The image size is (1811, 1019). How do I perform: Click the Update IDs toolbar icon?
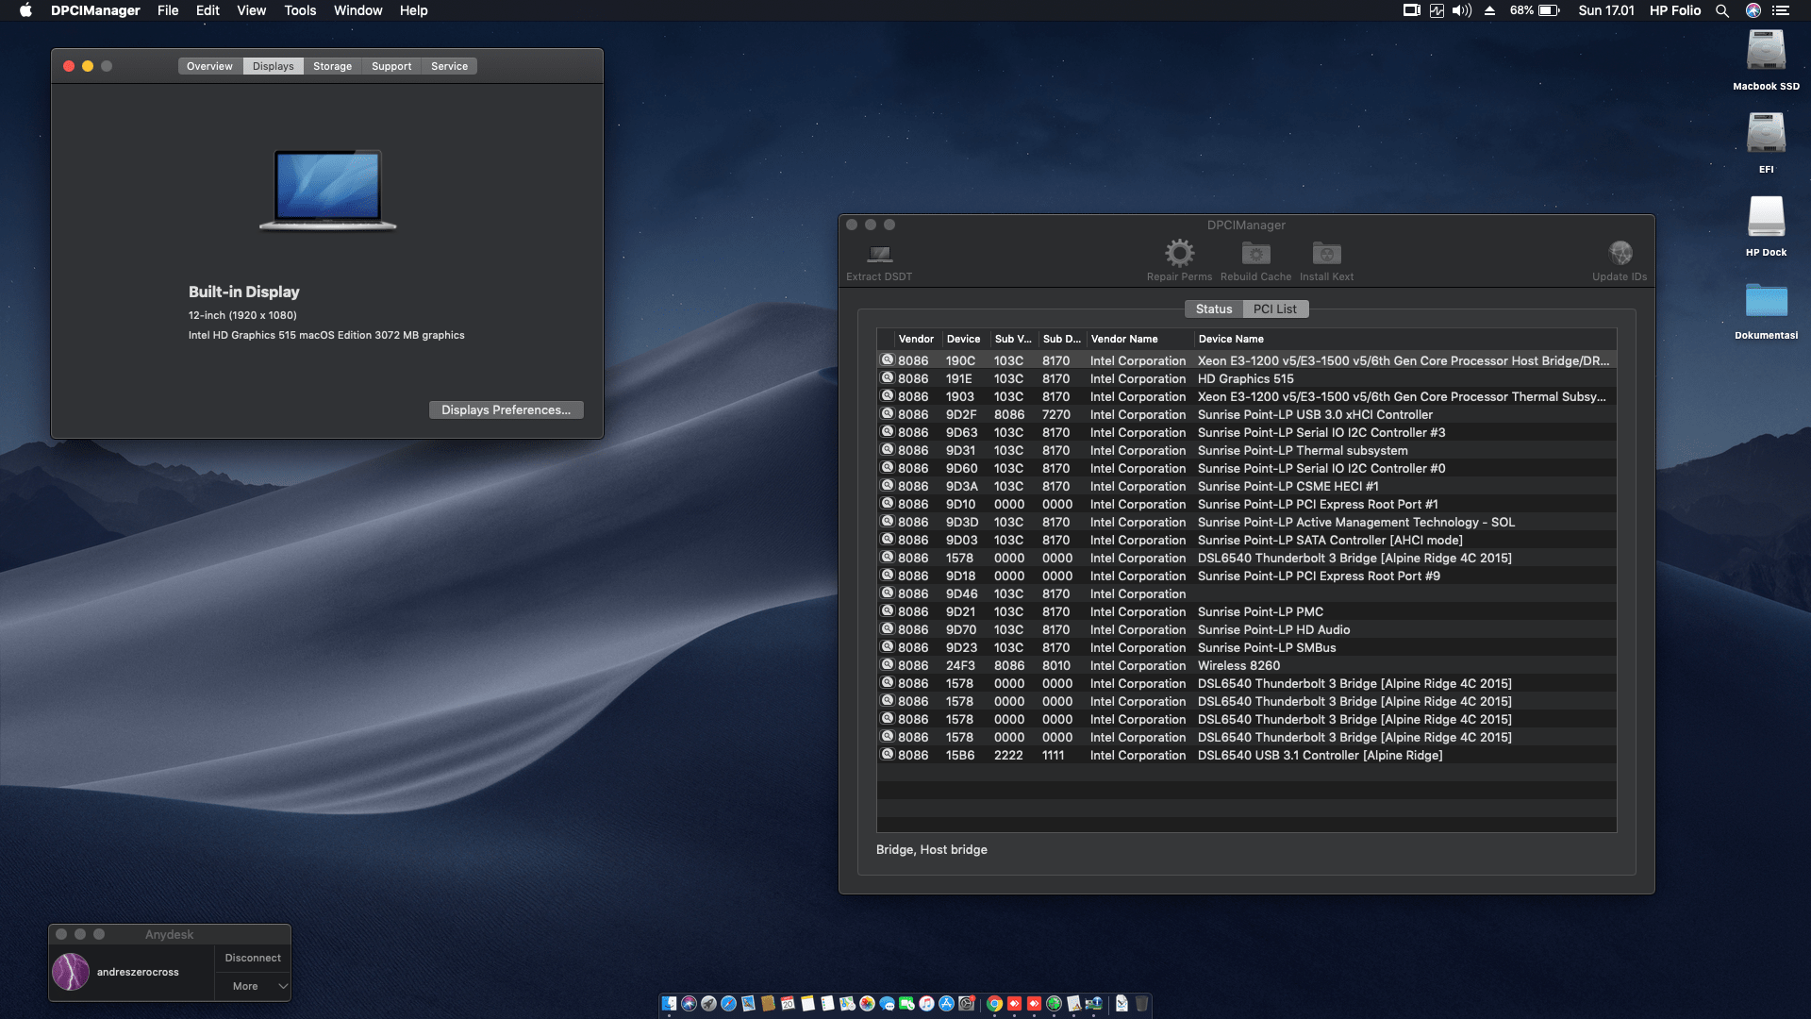(1620, 253)
